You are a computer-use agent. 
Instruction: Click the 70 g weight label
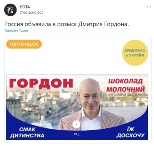click(x=77, y=134)
